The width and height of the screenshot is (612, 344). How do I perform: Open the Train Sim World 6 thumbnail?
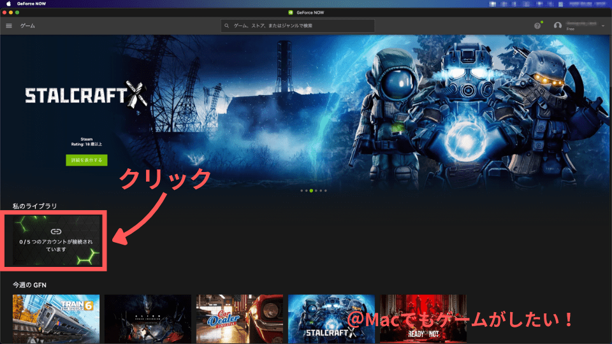click(x=56, y=319)
